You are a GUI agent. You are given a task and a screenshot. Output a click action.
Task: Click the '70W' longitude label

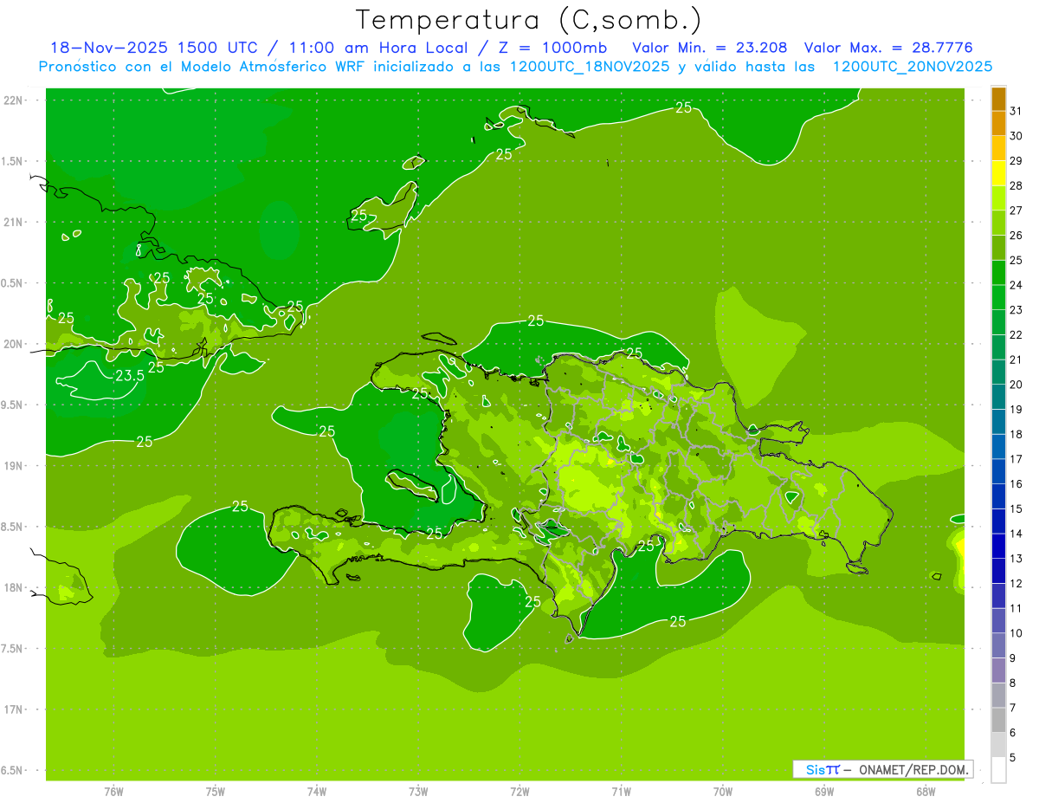pos(723,791)
